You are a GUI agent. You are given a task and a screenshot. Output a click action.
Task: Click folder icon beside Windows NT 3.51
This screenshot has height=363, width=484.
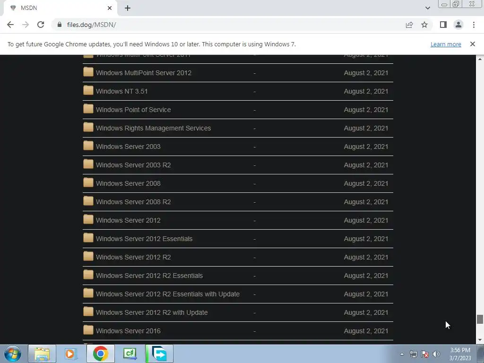pos(88,91)
